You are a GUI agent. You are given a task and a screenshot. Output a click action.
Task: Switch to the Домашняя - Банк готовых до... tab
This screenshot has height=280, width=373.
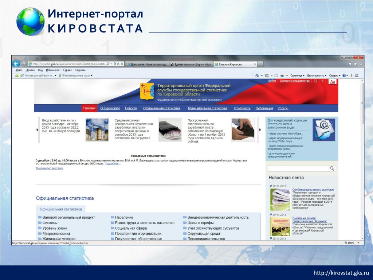[147, 64]
